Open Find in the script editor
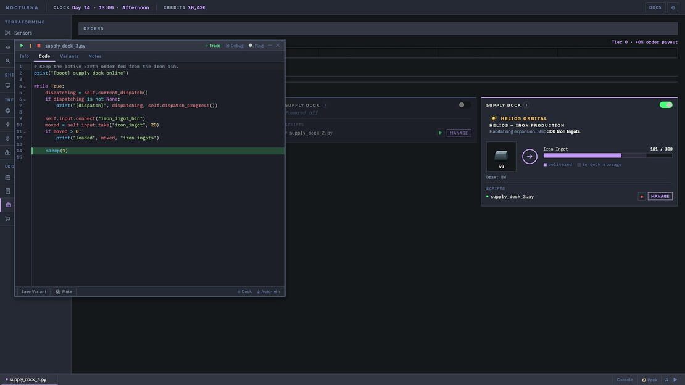This screenshot has height=385, width=685. (x=256, y=46)
